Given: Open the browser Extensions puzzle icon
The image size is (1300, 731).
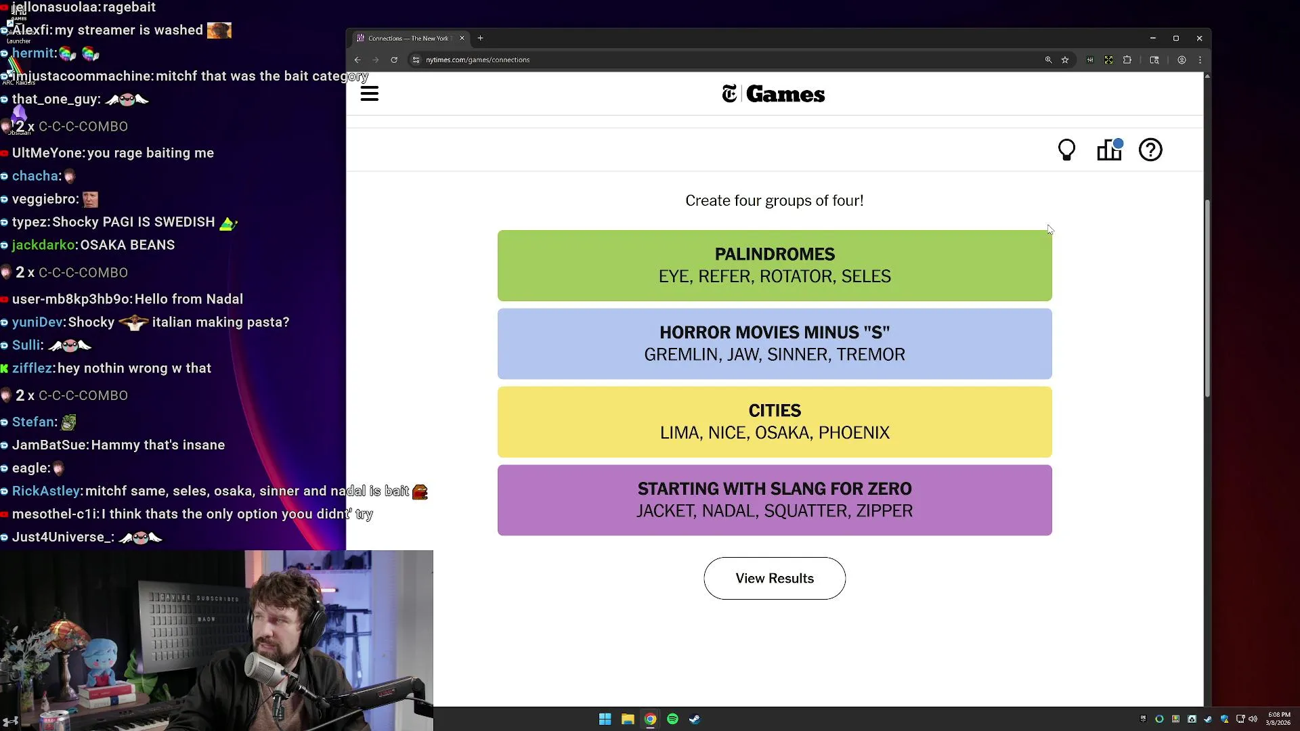Looking at the screenshot, I should point(1127,60).
